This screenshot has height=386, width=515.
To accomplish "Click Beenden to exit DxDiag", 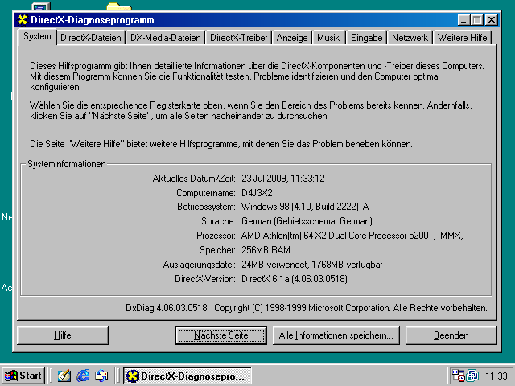I will [x=451, y=335].
